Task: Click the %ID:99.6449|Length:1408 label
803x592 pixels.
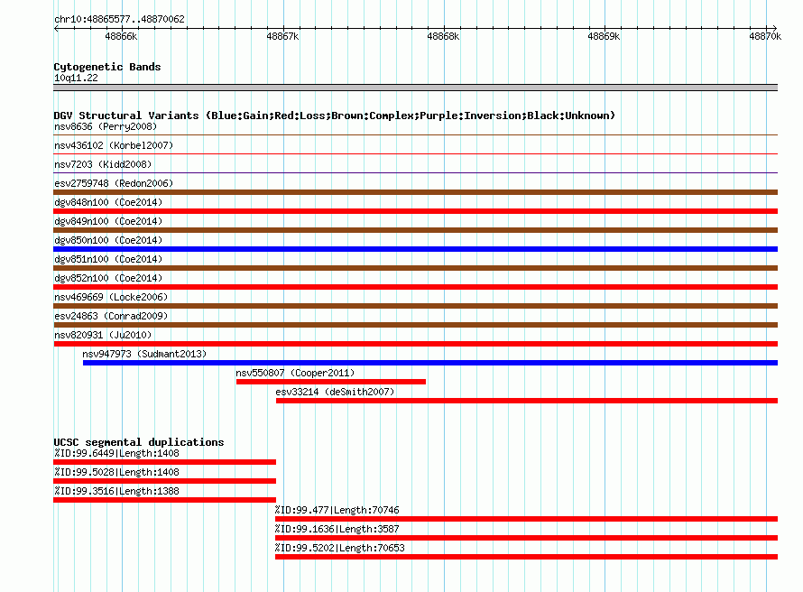Action: click(x=116, y=453)
